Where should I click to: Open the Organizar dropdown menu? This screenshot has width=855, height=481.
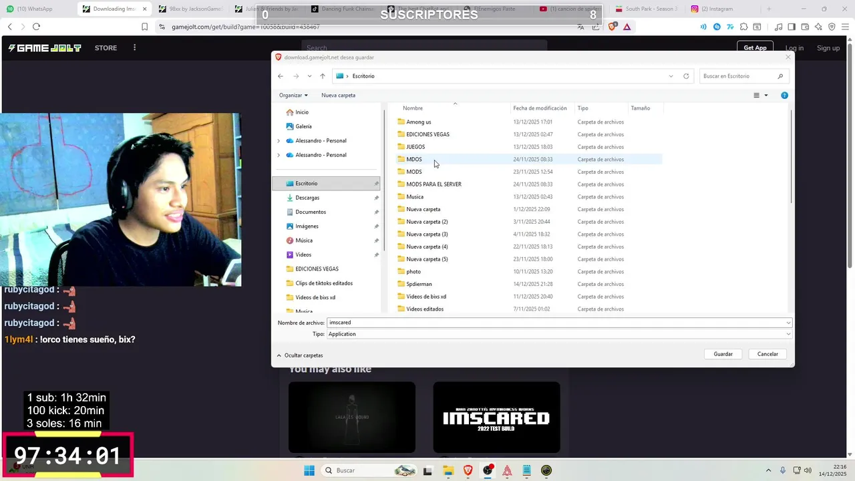tap(293, 95)
